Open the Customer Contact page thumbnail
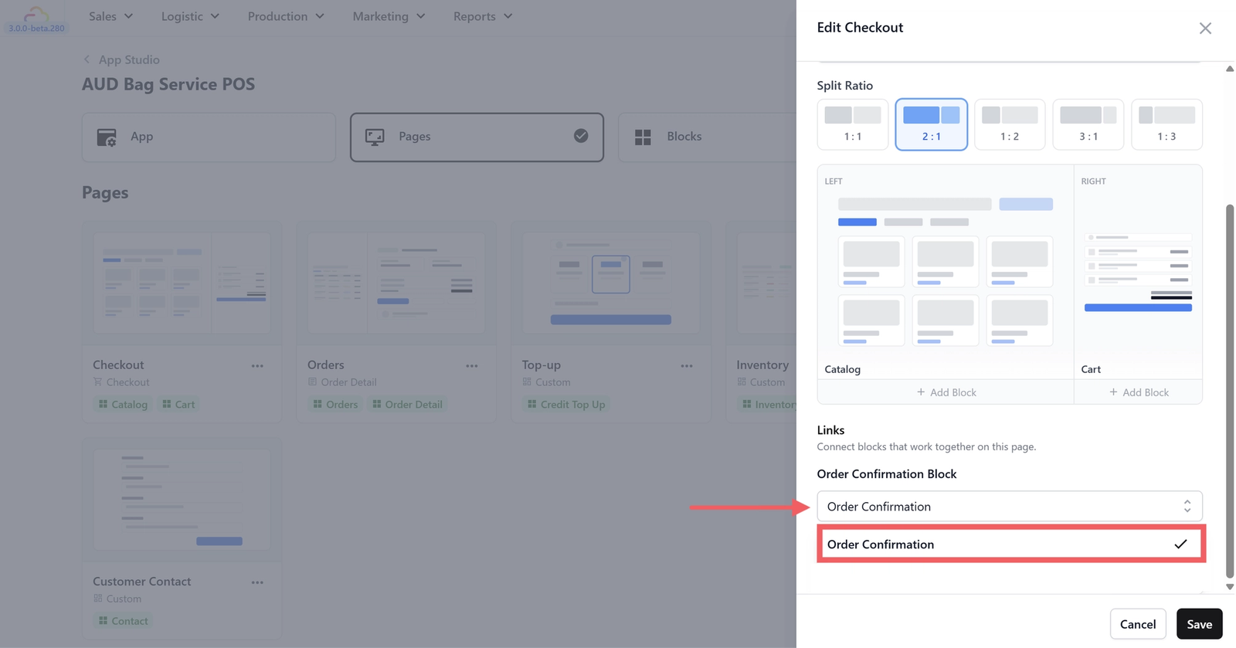 tap(182, 500)
